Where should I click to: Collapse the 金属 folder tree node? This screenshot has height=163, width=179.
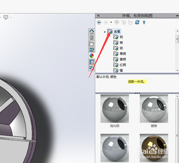tap(105, 32)
